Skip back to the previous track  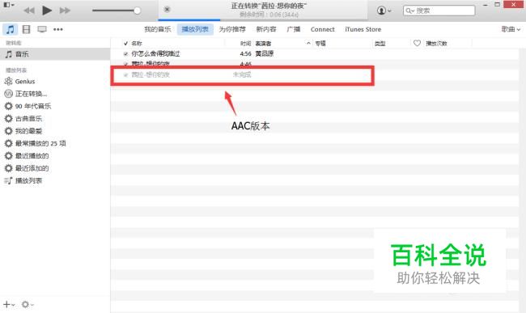[x=29, y=11]
